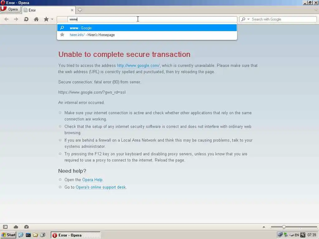Open Opera's online support desk link
The height and width of the screenshot is (239, 319).
[x=101, y=187]
